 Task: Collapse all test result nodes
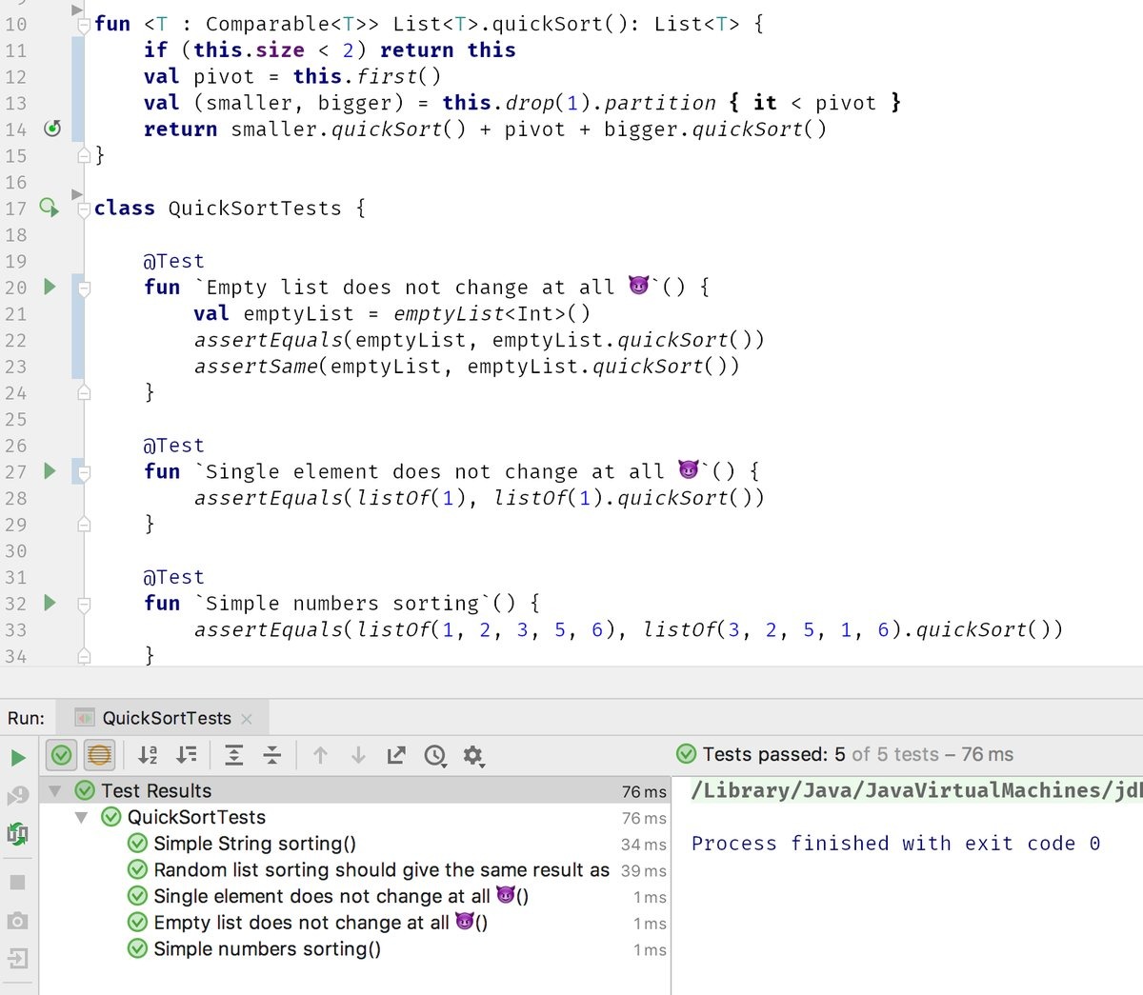pos(272,755)
